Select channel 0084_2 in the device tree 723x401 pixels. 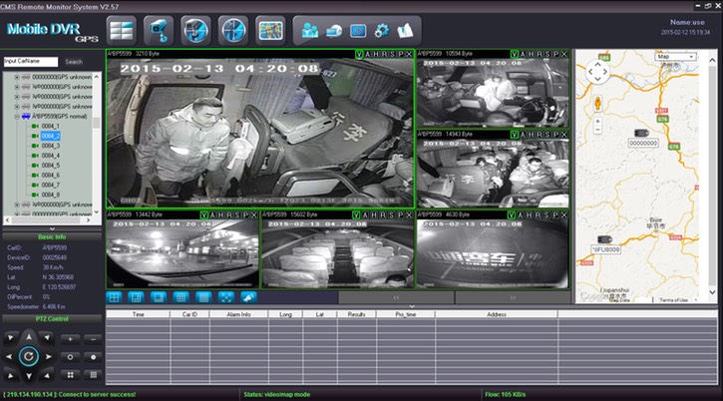point(51,136)
